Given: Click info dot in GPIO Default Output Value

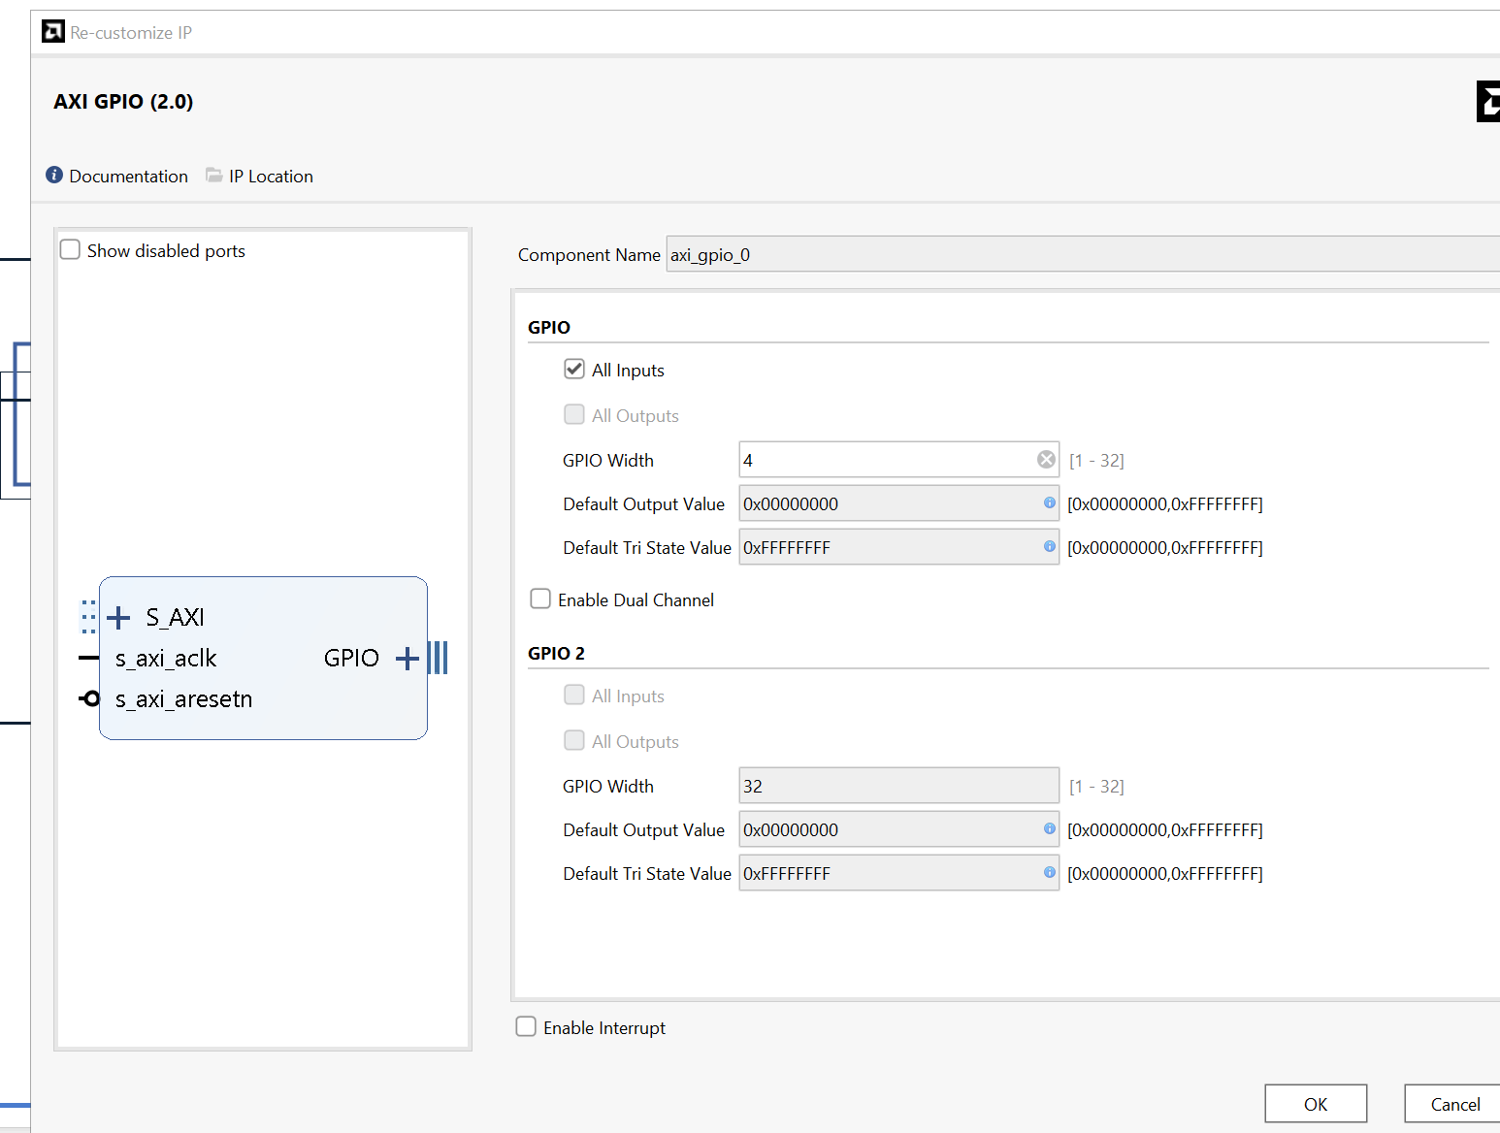Looking at the screenshot, I should (1049, 503).
